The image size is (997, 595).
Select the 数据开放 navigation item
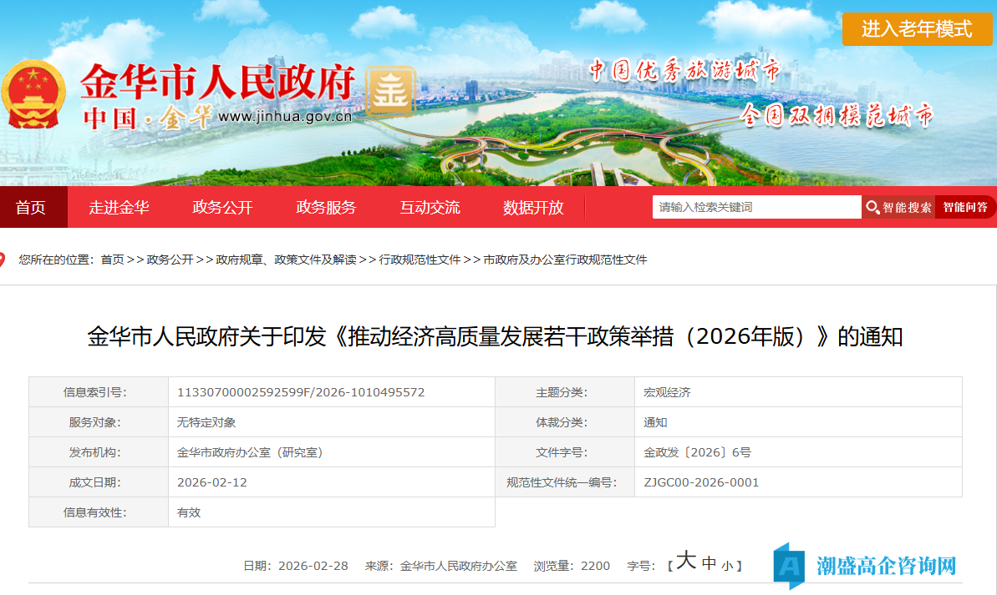coord(532,207)
